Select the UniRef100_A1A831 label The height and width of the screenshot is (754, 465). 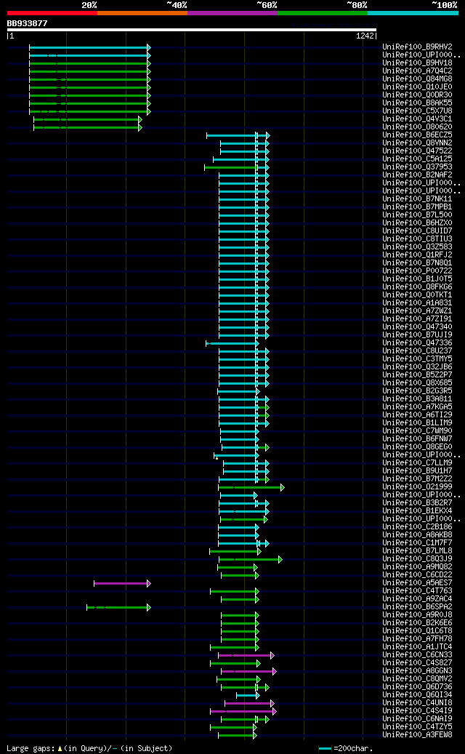(417, 303)
